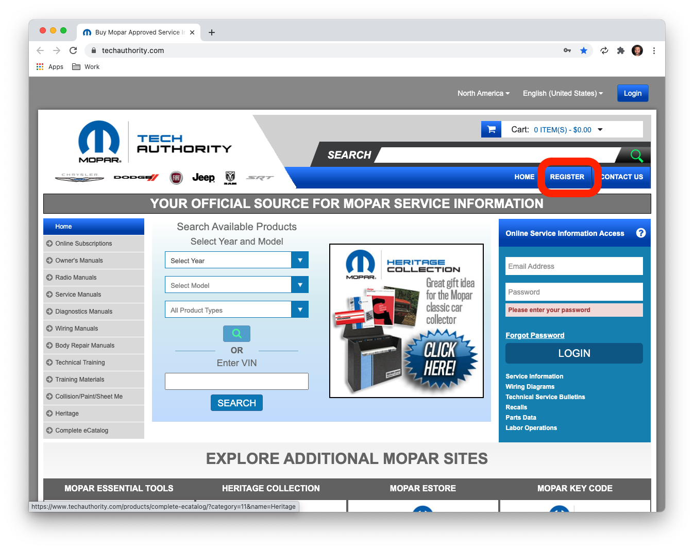Open the Chrome three-dot menu
Screen dimensions: 694x550
tap(654, 50)
